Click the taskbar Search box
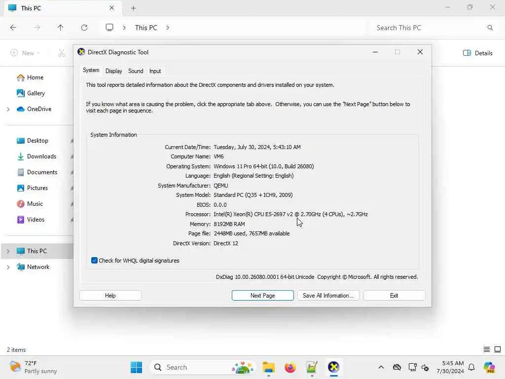Viewport: 505px width, 379px height. (x=203, y=367)
